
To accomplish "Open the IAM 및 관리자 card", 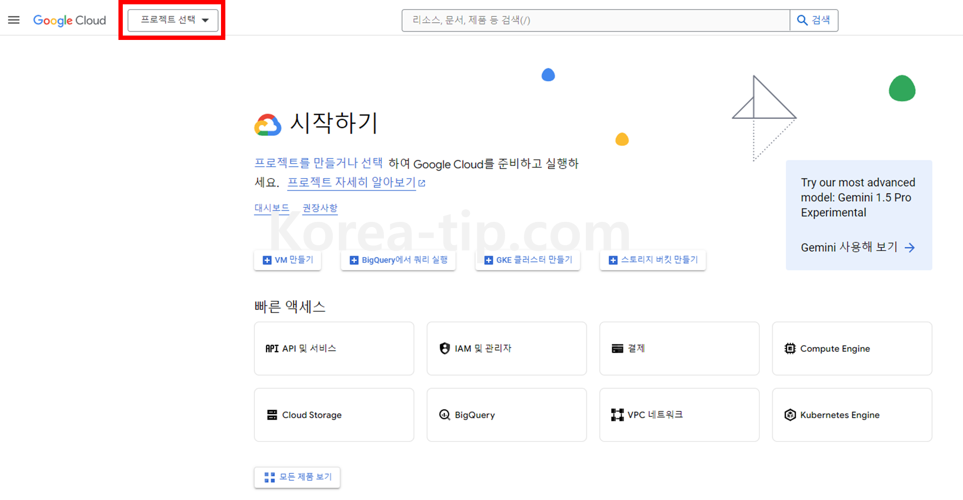I will point(507,348).
